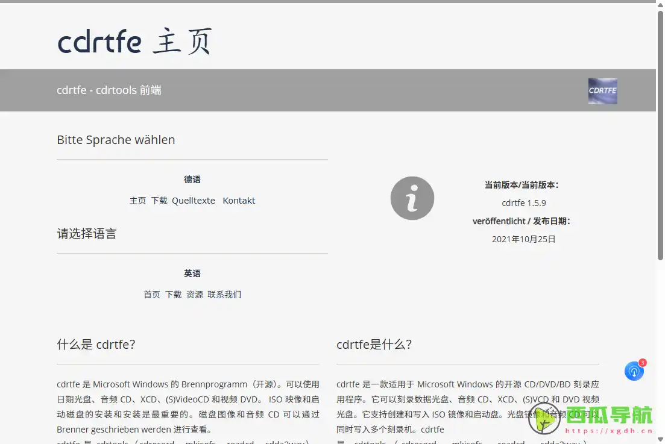Viewport: 665px width, 444px height.
Task: Click the 'veröffentlicht / 发布日期' label
Action: (x=522, y=221)
